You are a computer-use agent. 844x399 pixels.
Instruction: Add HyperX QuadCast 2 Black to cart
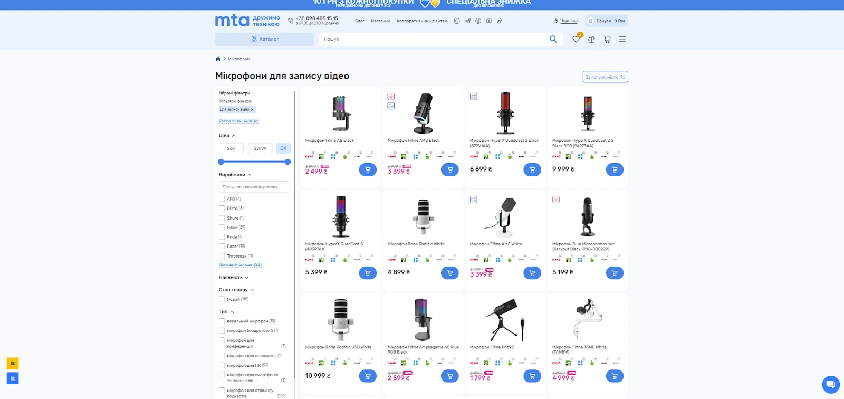pos(532,169)
